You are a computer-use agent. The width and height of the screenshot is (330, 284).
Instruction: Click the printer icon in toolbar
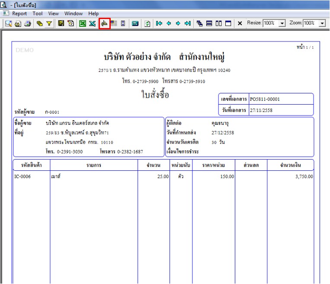(x=28, y=23)
